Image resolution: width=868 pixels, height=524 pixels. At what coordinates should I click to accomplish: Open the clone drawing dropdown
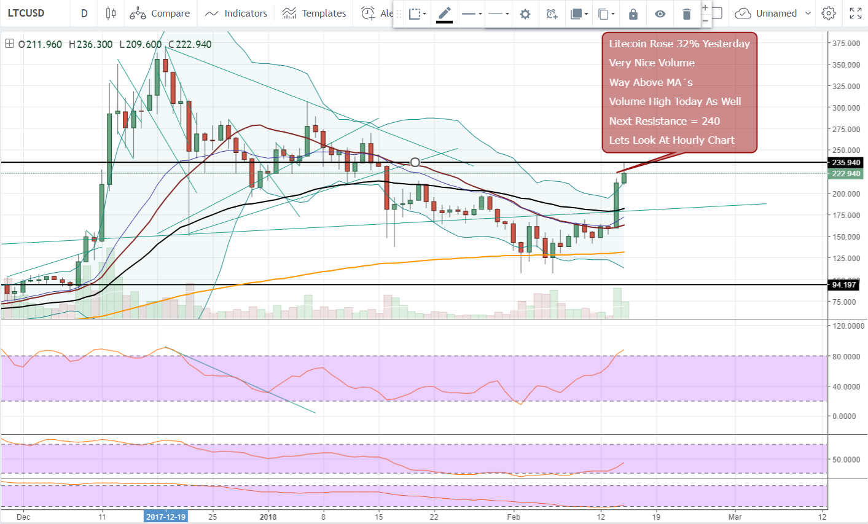(x=606, y=14)
